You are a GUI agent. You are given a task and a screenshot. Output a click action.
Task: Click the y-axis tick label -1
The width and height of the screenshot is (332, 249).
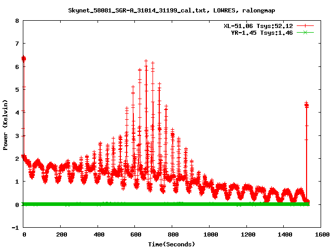16,228
